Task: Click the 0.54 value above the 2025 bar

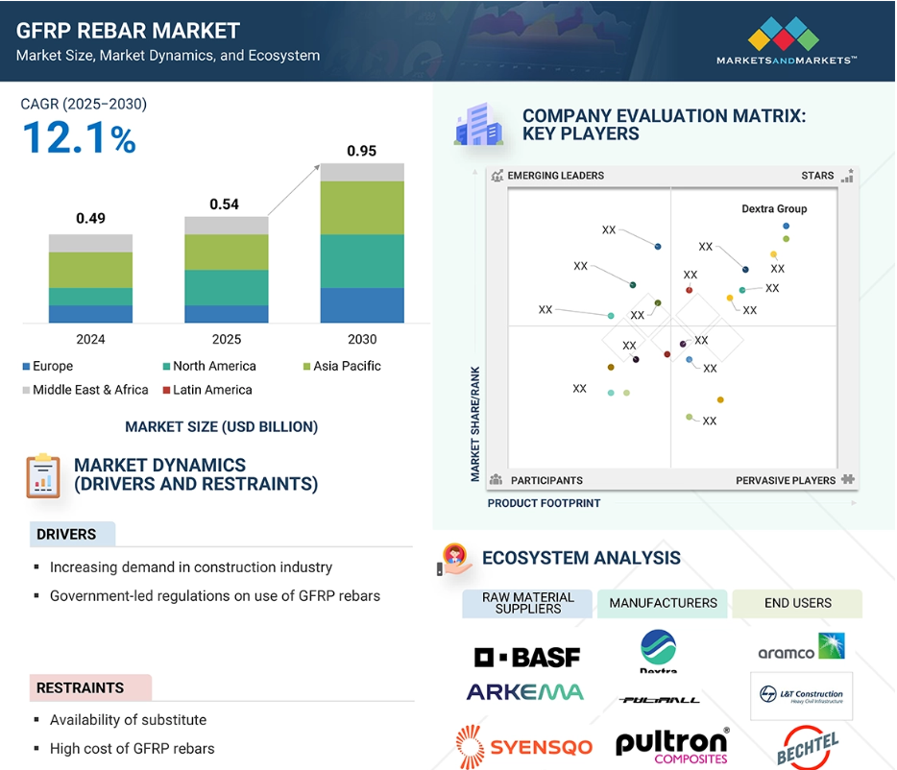Action: point(225,205)
